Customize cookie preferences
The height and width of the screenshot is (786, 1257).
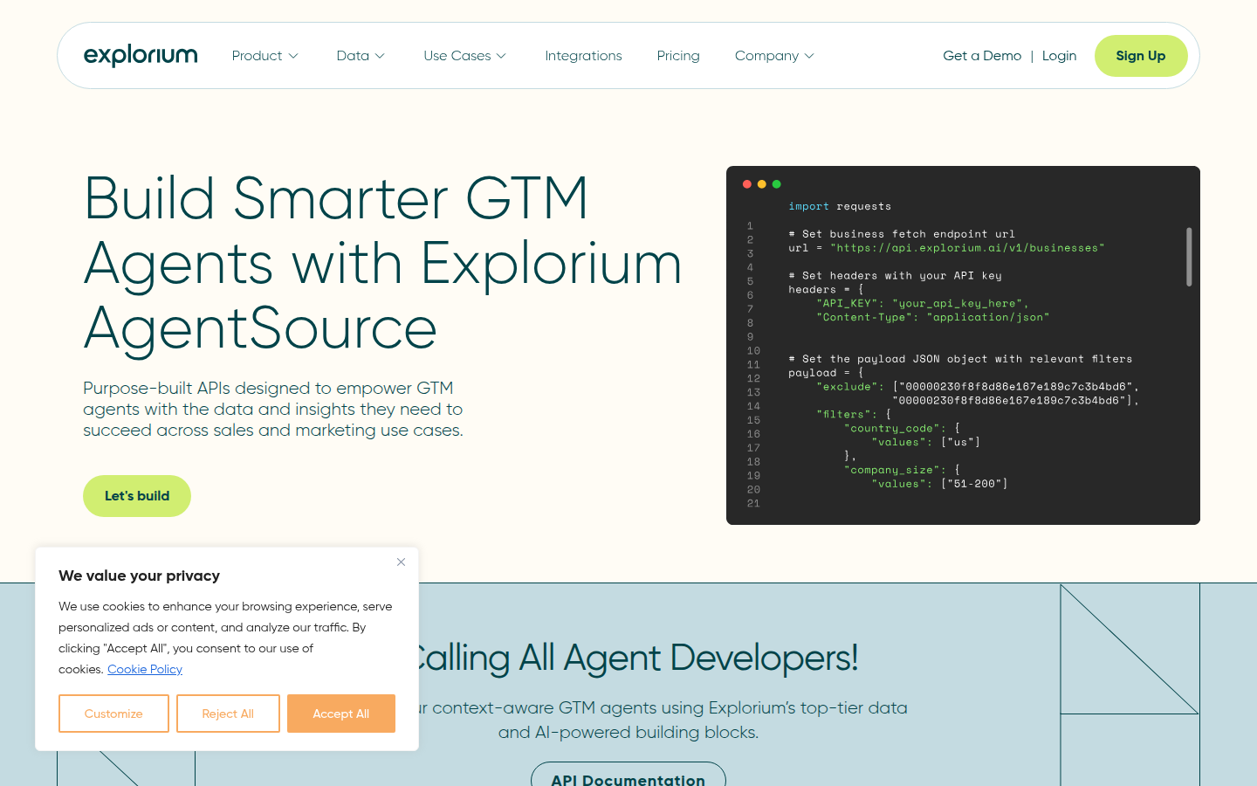click(x=113, y=714)
